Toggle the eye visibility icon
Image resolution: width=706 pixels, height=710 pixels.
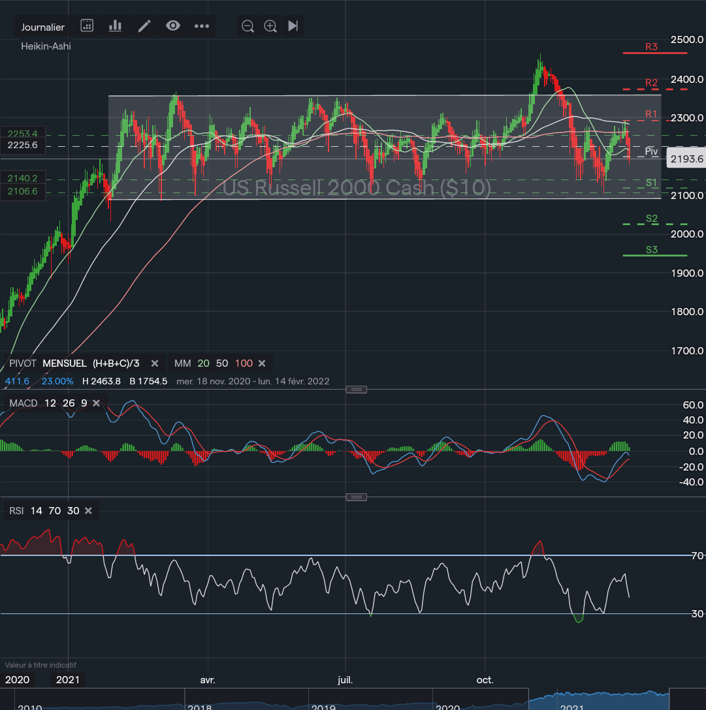(172, 26)
